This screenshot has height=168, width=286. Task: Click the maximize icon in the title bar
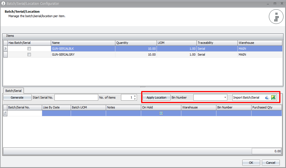click(x=274, y=3)
